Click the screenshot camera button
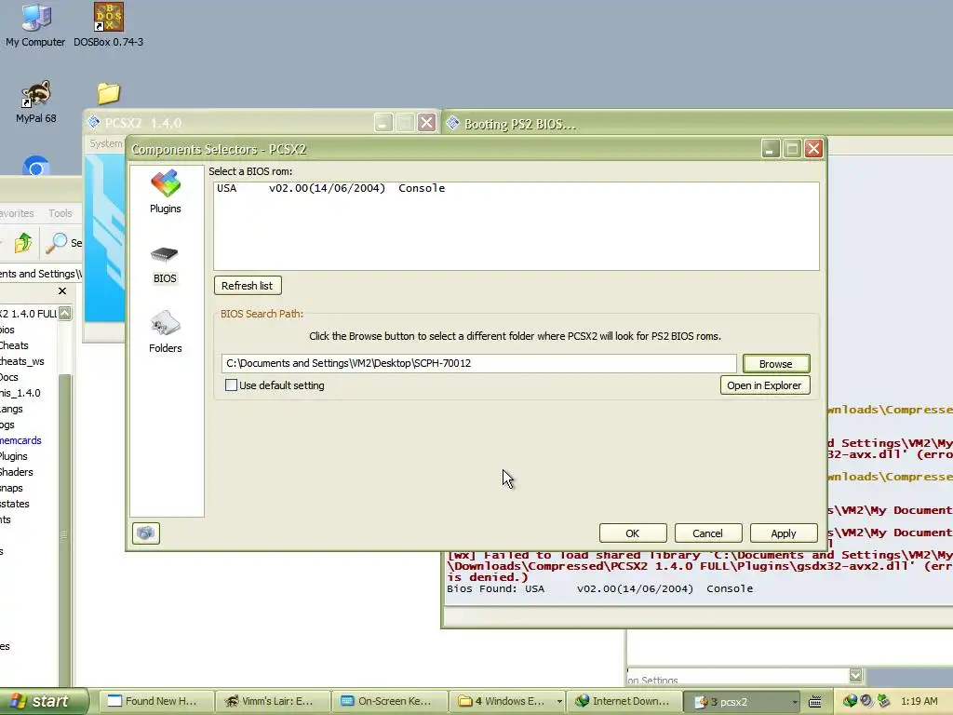This screenshot has width=953, height=715. [146, 533]
